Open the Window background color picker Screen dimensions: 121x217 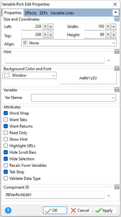[x=29, y=75]
